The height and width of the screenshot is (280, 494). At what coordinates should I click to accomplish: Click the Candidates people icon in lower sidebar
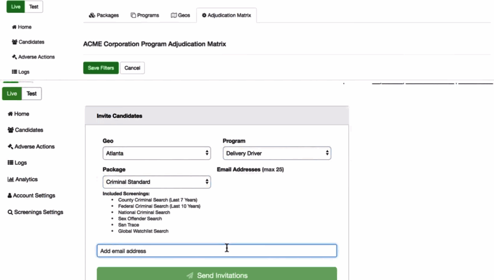(x=10, y=130)
